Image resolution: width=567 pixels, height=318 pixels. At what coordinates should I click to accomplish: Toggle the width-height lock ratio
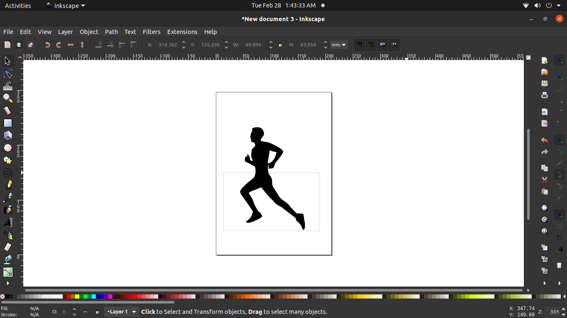pyautogui.click(x=280, y=45)
